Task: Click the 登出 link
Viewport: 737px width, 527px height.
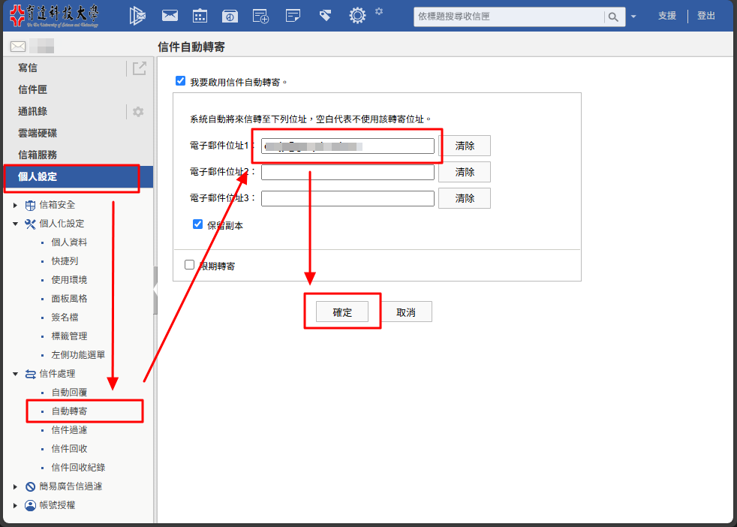Action: coord(706,16)
